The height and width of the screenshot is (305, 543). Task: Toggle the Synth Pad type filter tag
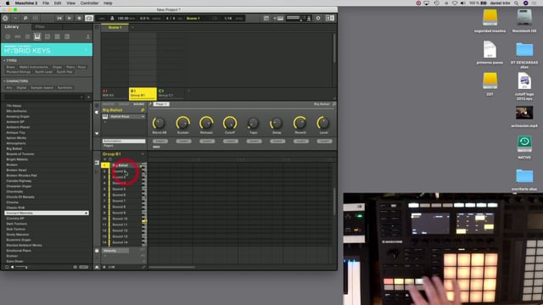pyautogui.click(x=64, y=72)
